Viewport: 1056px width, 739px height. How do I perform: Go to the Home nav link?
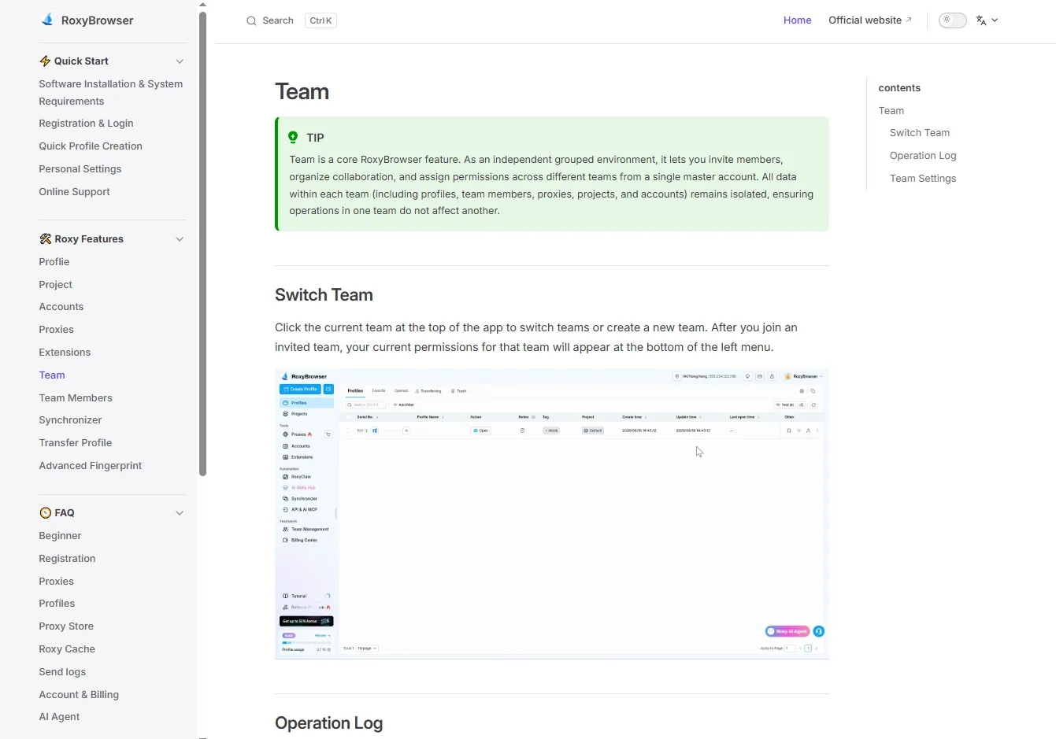pyautogui.click(x=797, y=20)
